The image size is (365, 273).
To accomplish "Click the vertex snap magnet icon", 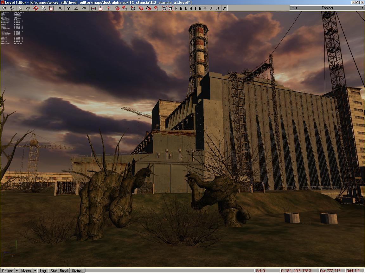I will 141,8.
